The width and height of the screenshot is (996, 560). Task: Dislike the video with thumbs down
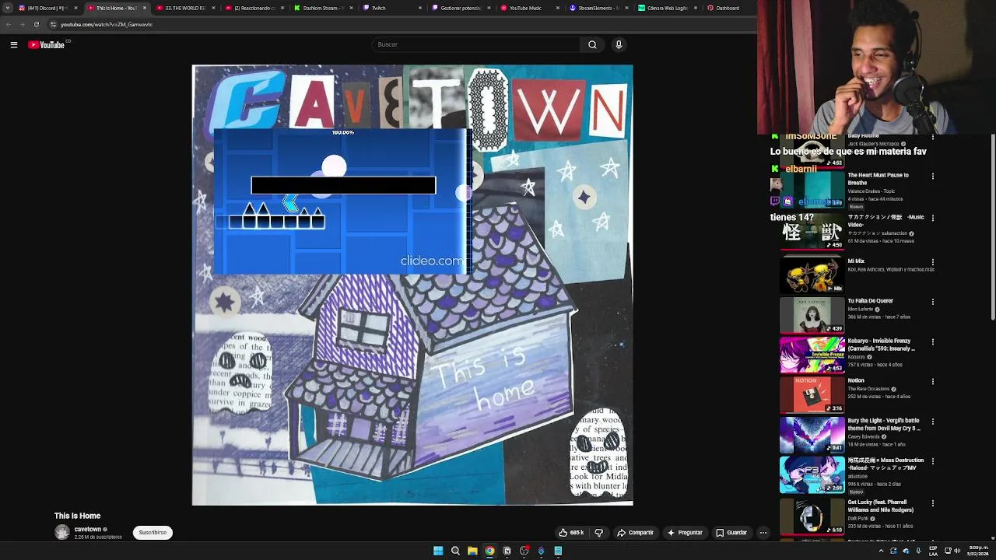pyautogui.click(x=599, y=533)
